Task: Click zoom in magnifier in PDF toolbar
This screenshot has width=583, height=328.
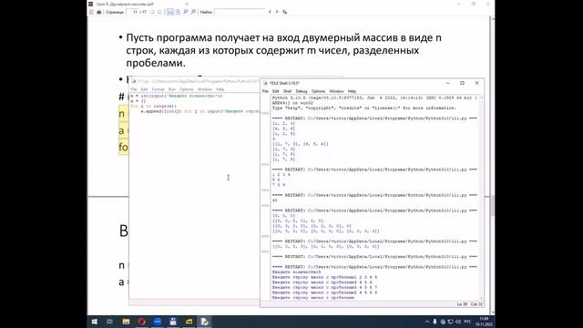Action: 193,12
